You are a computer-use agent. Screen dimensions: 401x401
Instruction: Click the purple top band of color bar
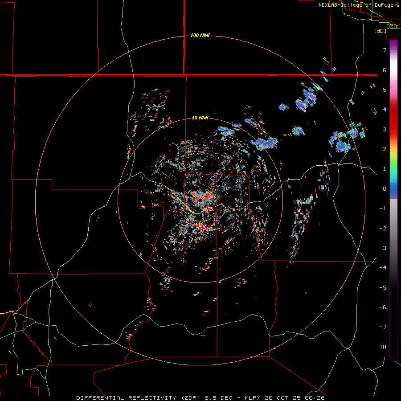click(393, 43)
